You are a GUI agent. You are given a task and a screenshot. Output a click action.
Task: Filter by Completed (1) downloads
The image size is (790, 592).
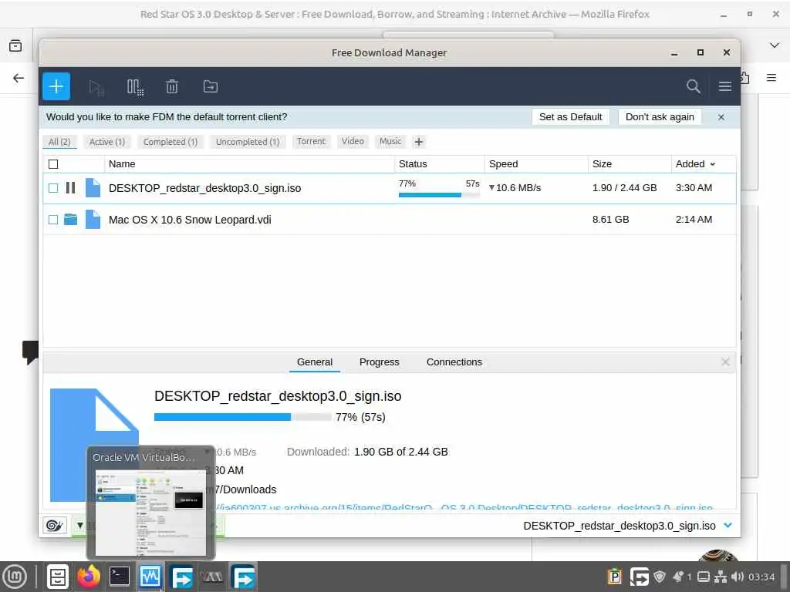(x=170, y=142)
